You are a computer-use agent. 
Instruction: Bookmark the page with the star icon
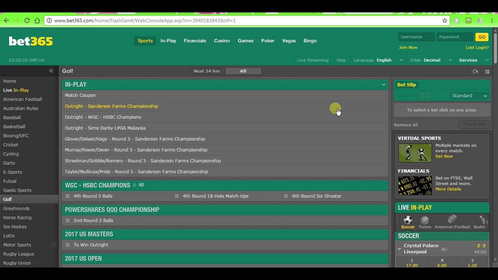point(445,21)
